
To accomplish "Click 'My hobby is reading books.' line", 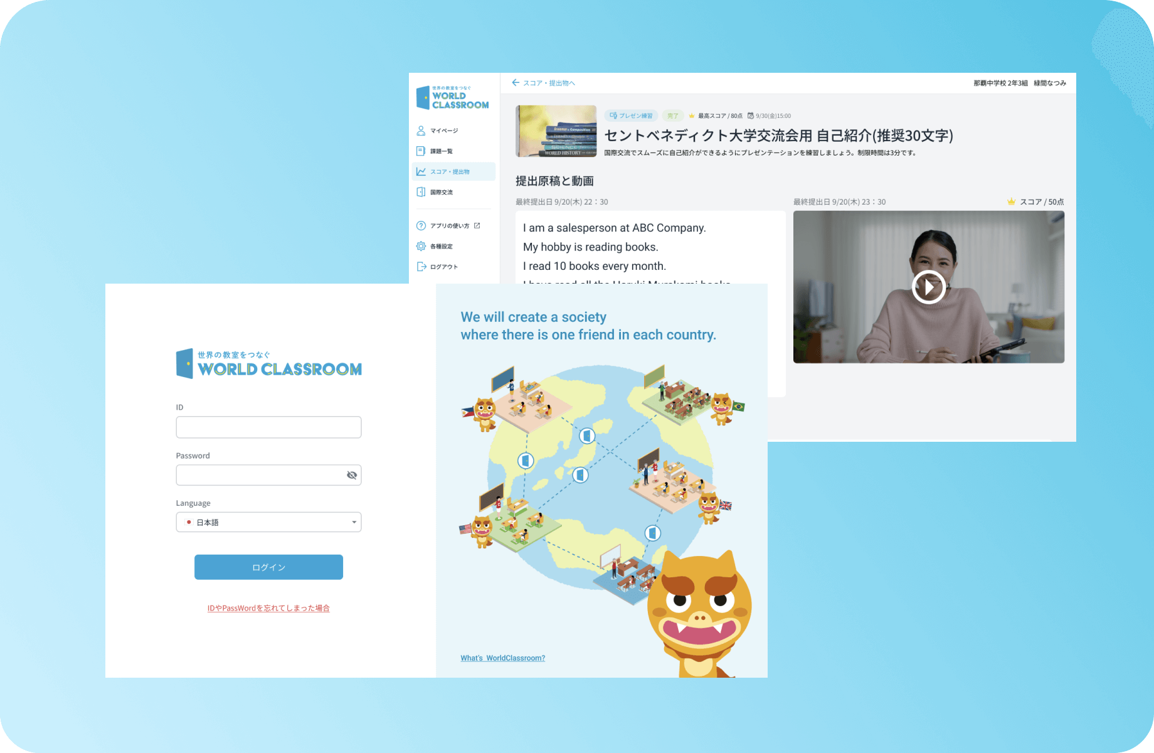I will [x=591, y=247].
